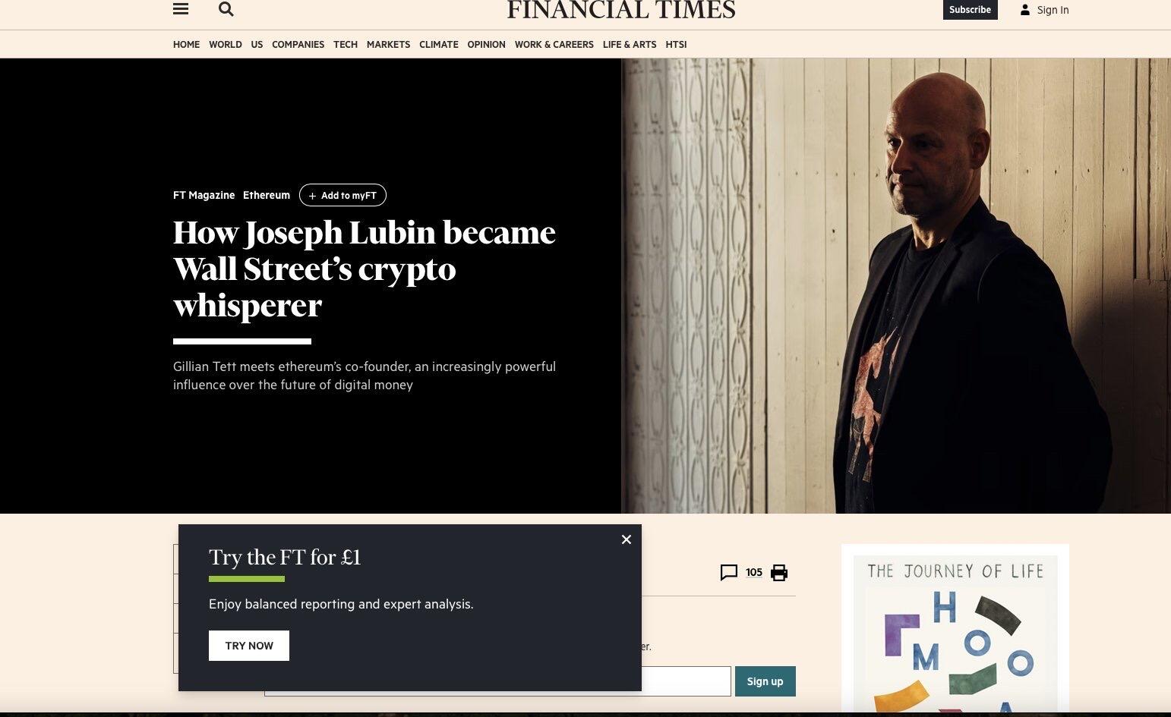Click the newsletter Sign up button
The image size is (1171, 717).
click(x=765, y=681)
